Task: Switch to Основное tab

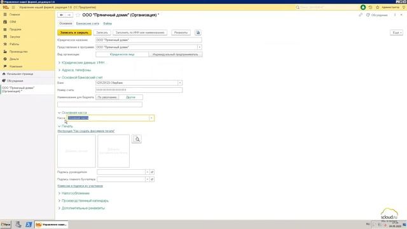Action: coord(66,24)
